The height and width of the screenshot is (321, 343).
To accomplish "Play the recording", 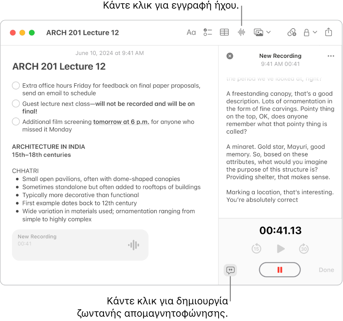I will point(280,249).
